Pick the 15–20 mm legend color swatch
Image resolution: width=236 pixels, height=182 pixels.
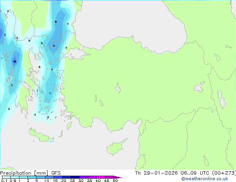[58, 177]
